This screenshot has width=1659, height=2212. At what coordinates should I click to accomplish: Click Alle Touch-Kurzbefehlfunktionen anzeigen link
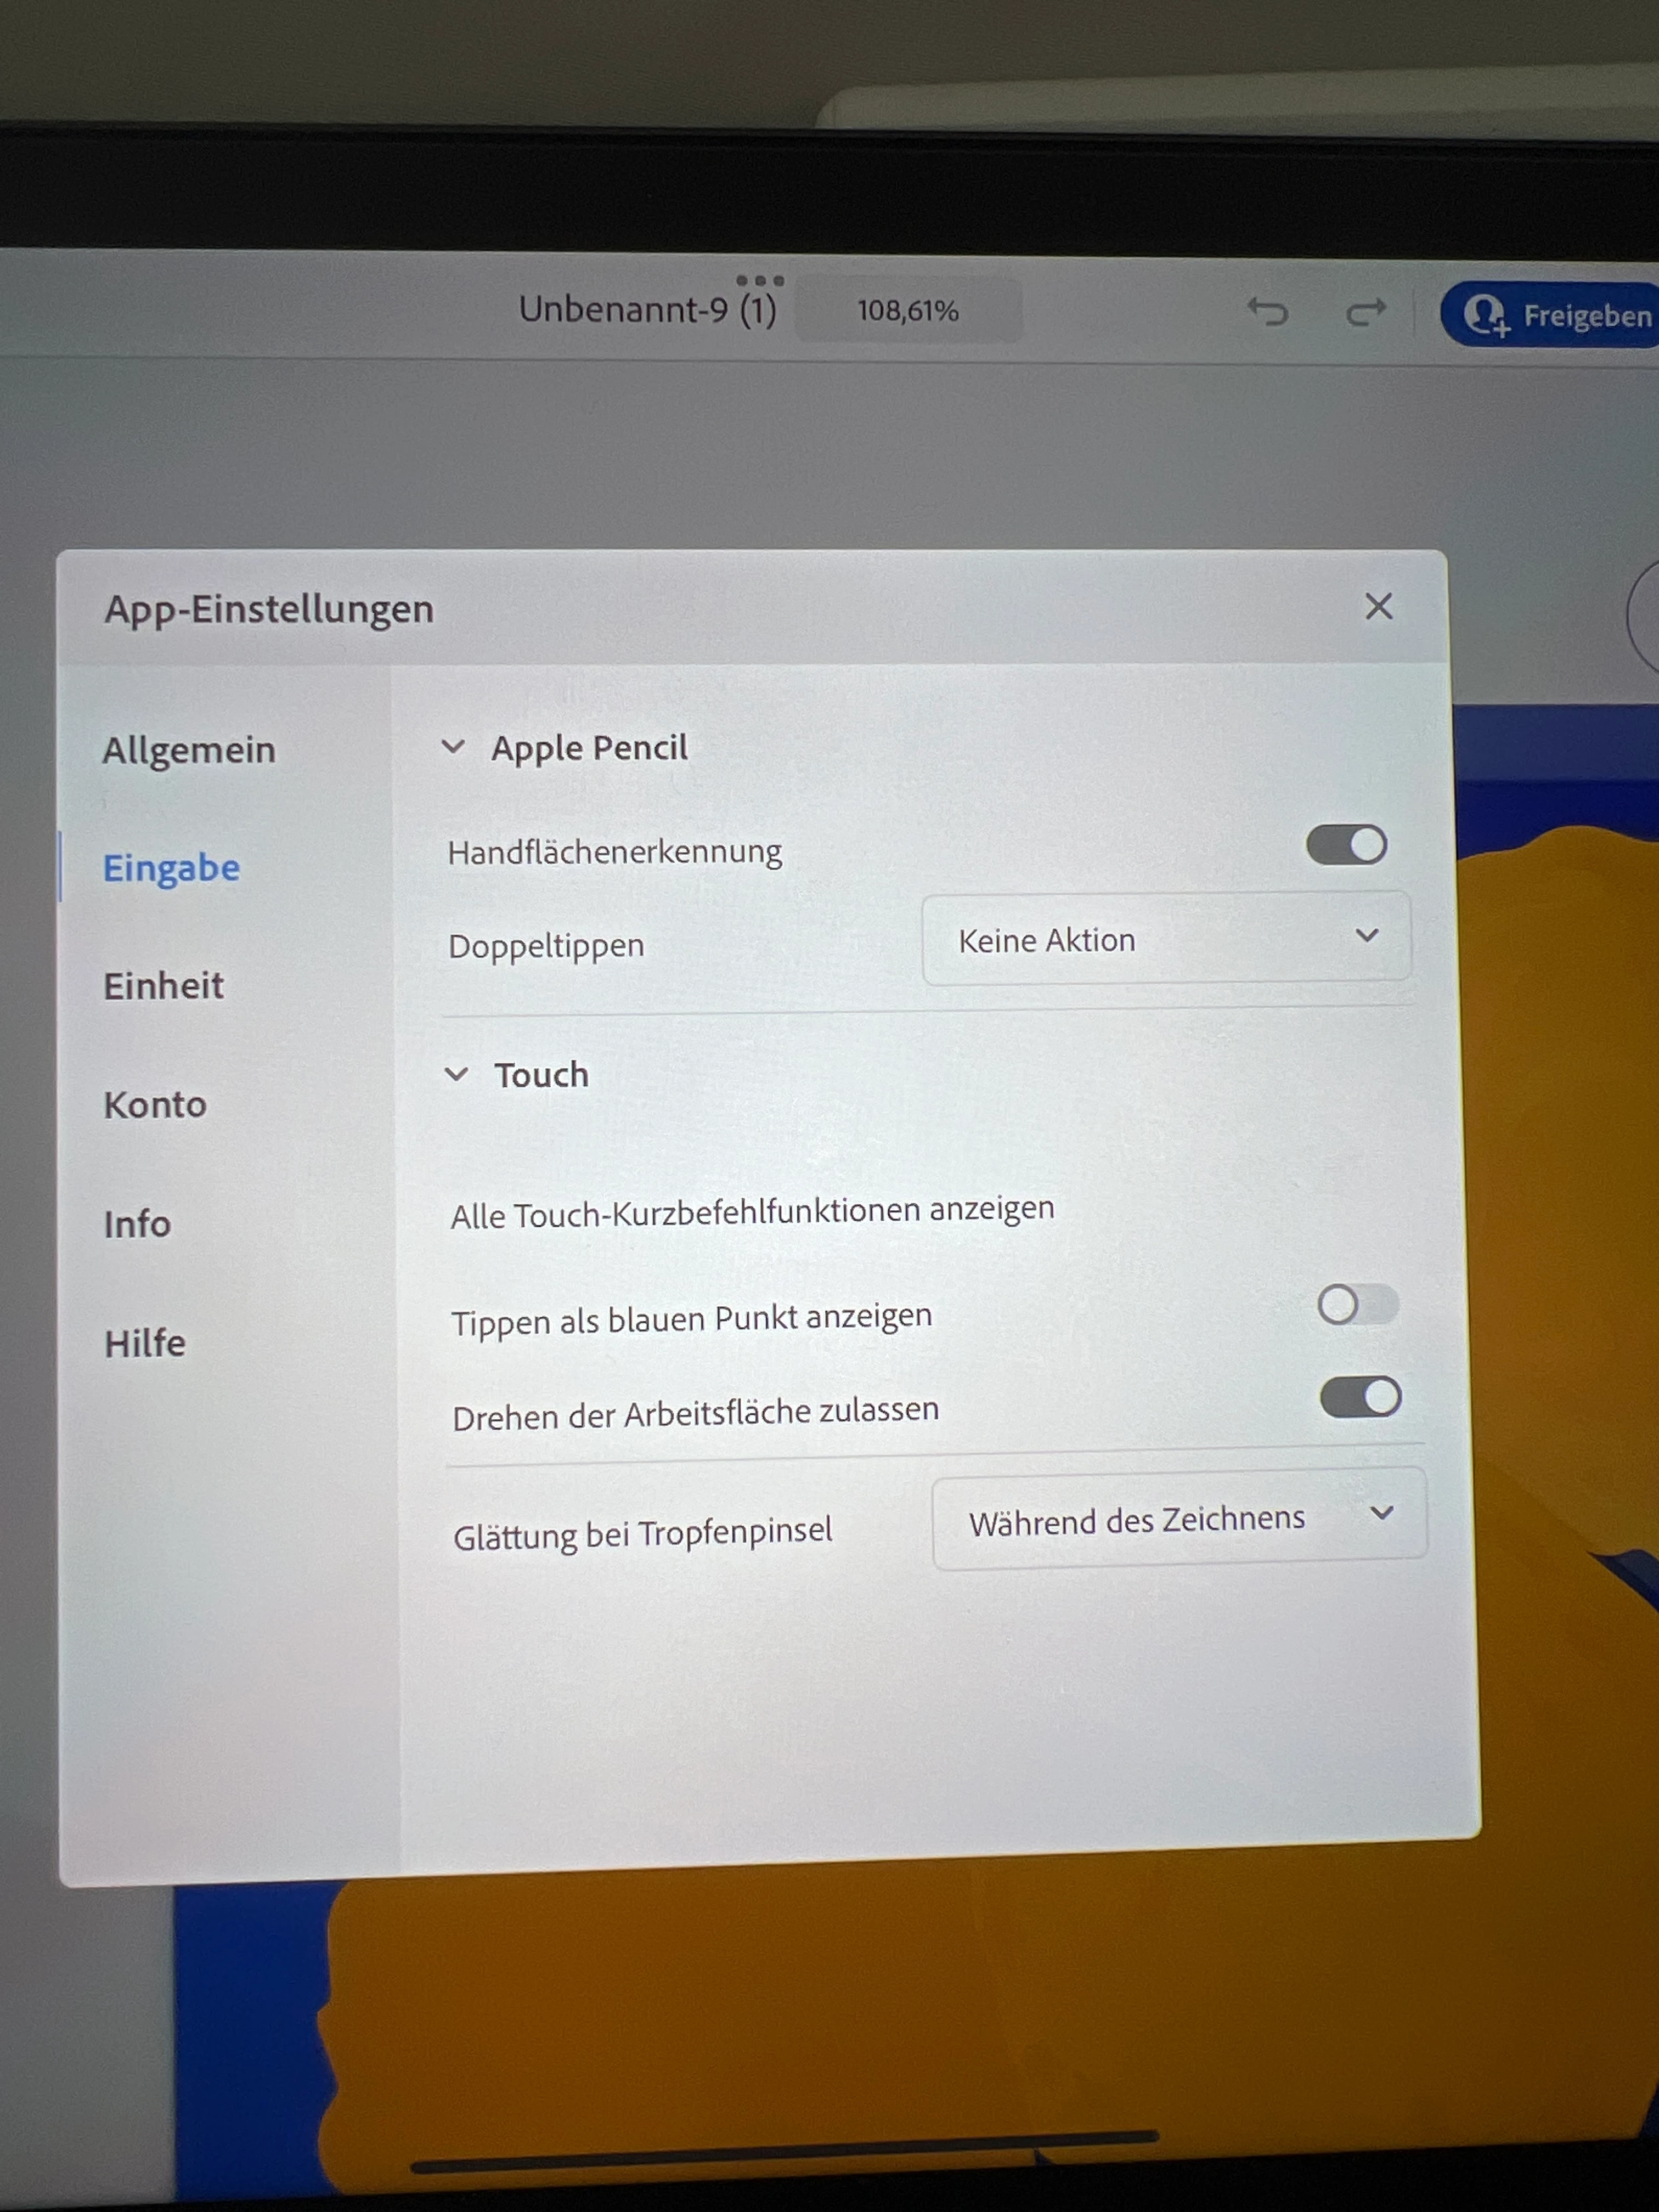[752, 1212]
